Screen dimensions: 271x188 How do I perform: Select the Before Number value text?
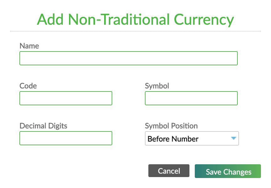coord(173,139)
